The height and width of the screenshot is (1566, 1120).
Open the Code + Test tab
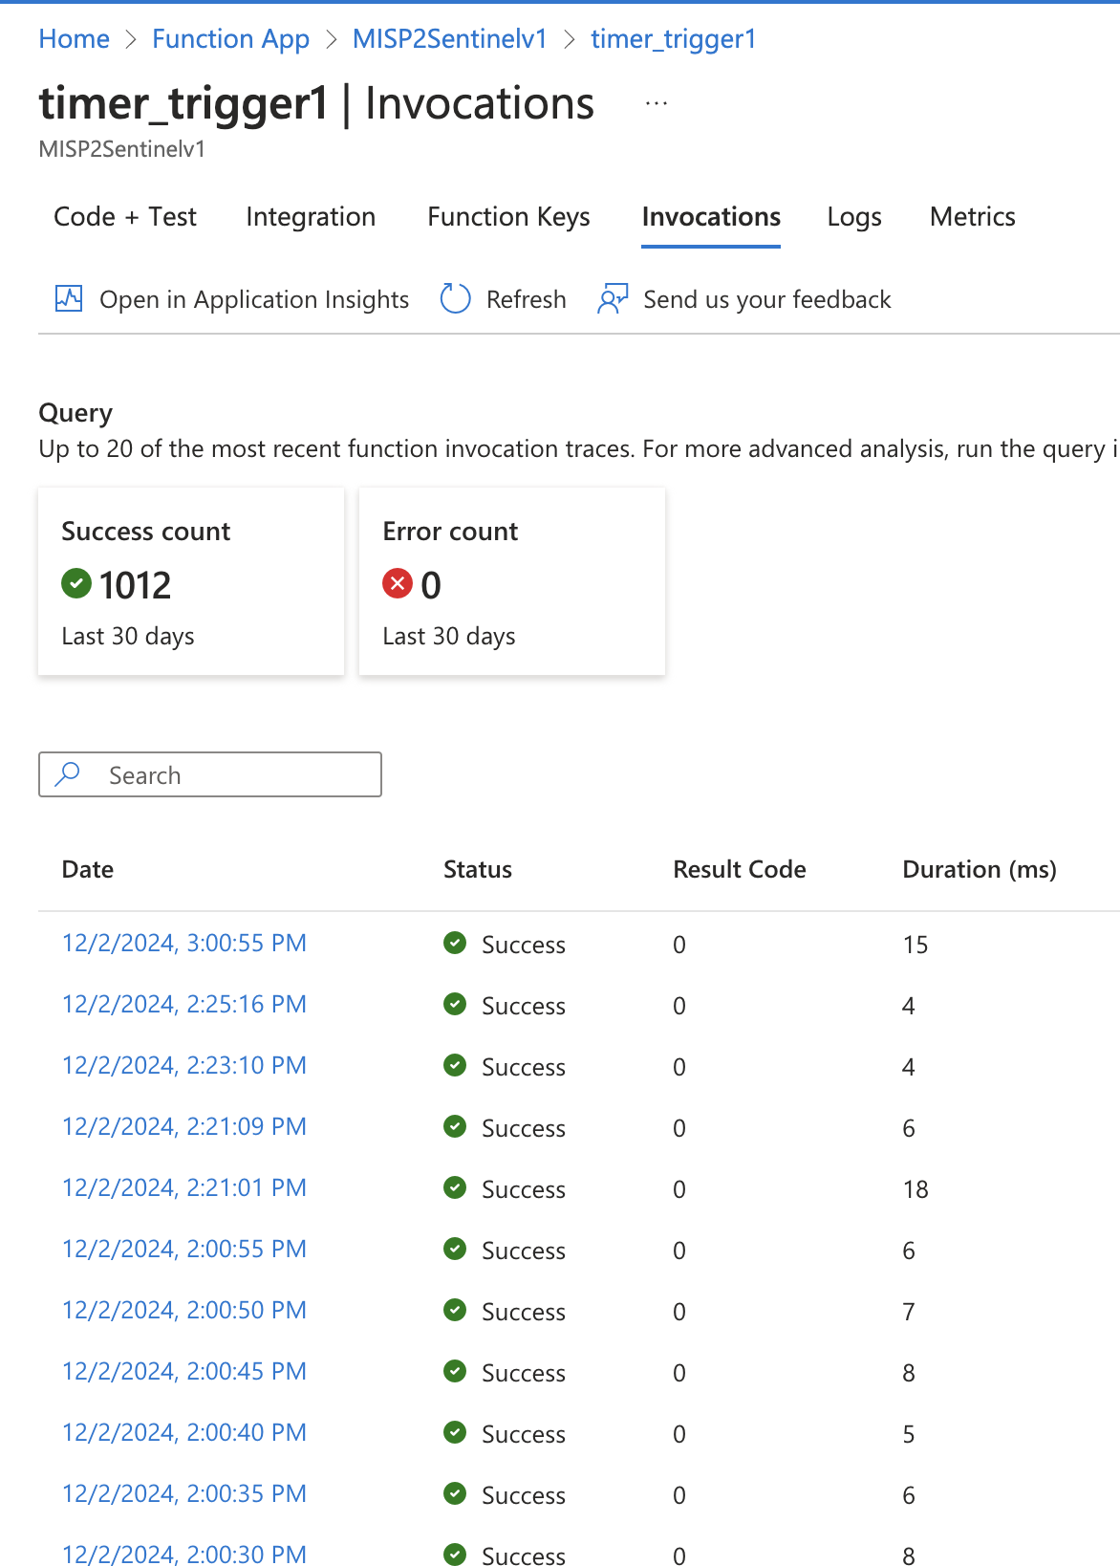pyautogui.click(x=125, y=217)
